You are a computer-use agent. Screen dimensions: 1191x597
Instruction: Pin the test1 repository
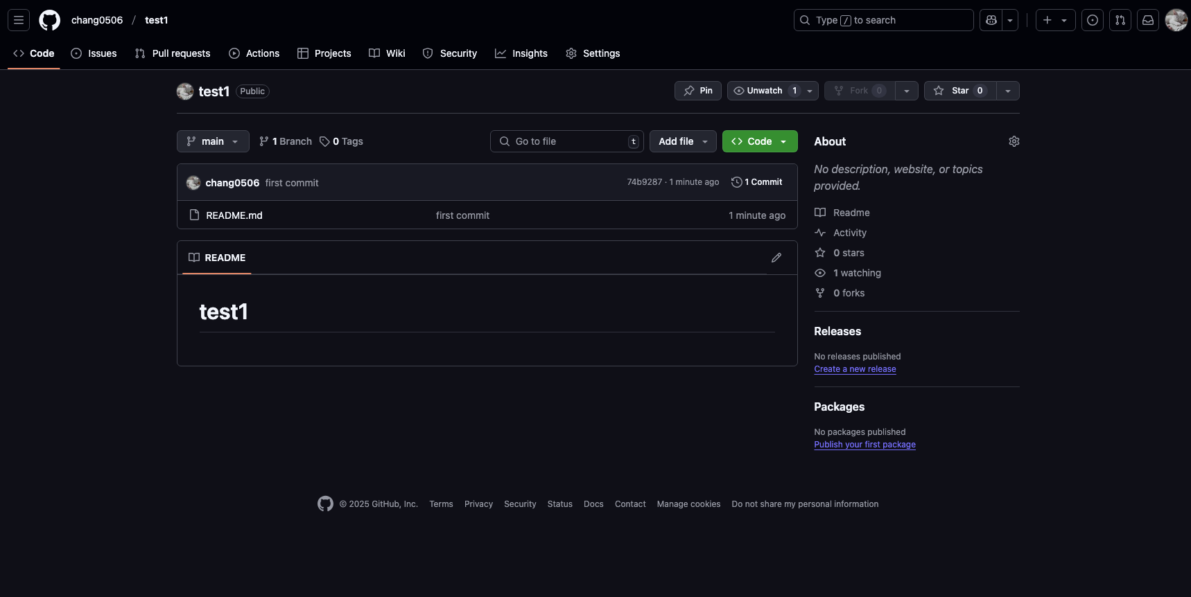(698, 91)
